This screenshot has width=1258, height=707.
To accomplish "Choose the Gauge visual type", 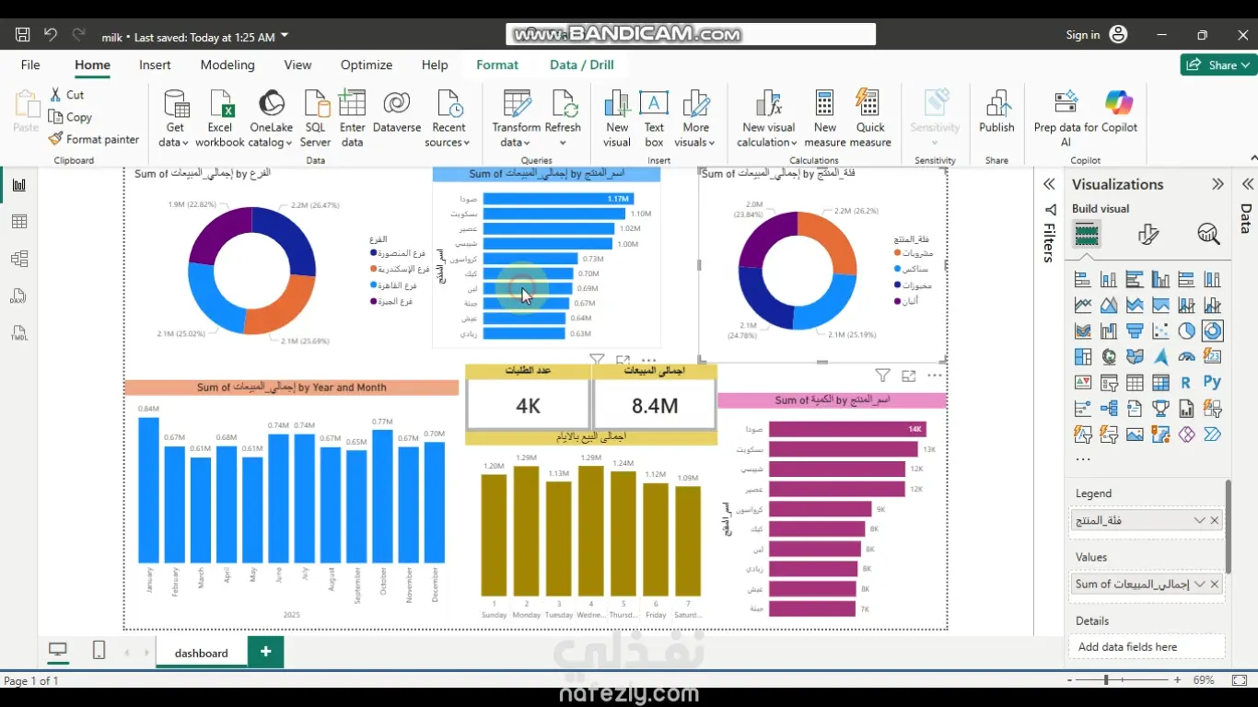I will click(1186, 357).
